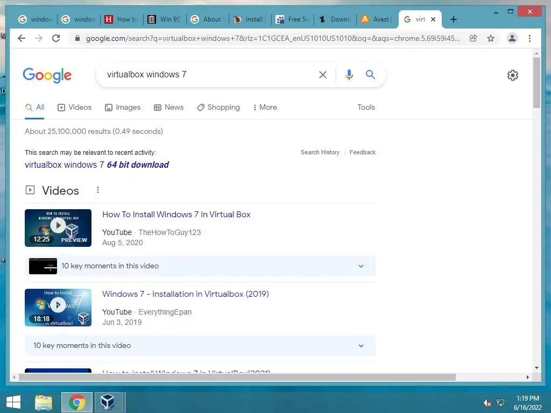Open Videos section three-dot options

[x=98, y=190]
